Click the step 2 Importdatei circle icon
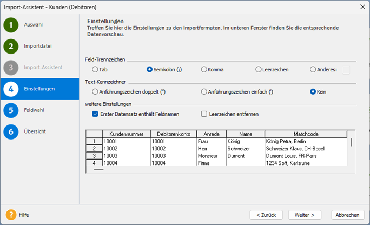Screen dimensions: 370x225 point(11,46)
